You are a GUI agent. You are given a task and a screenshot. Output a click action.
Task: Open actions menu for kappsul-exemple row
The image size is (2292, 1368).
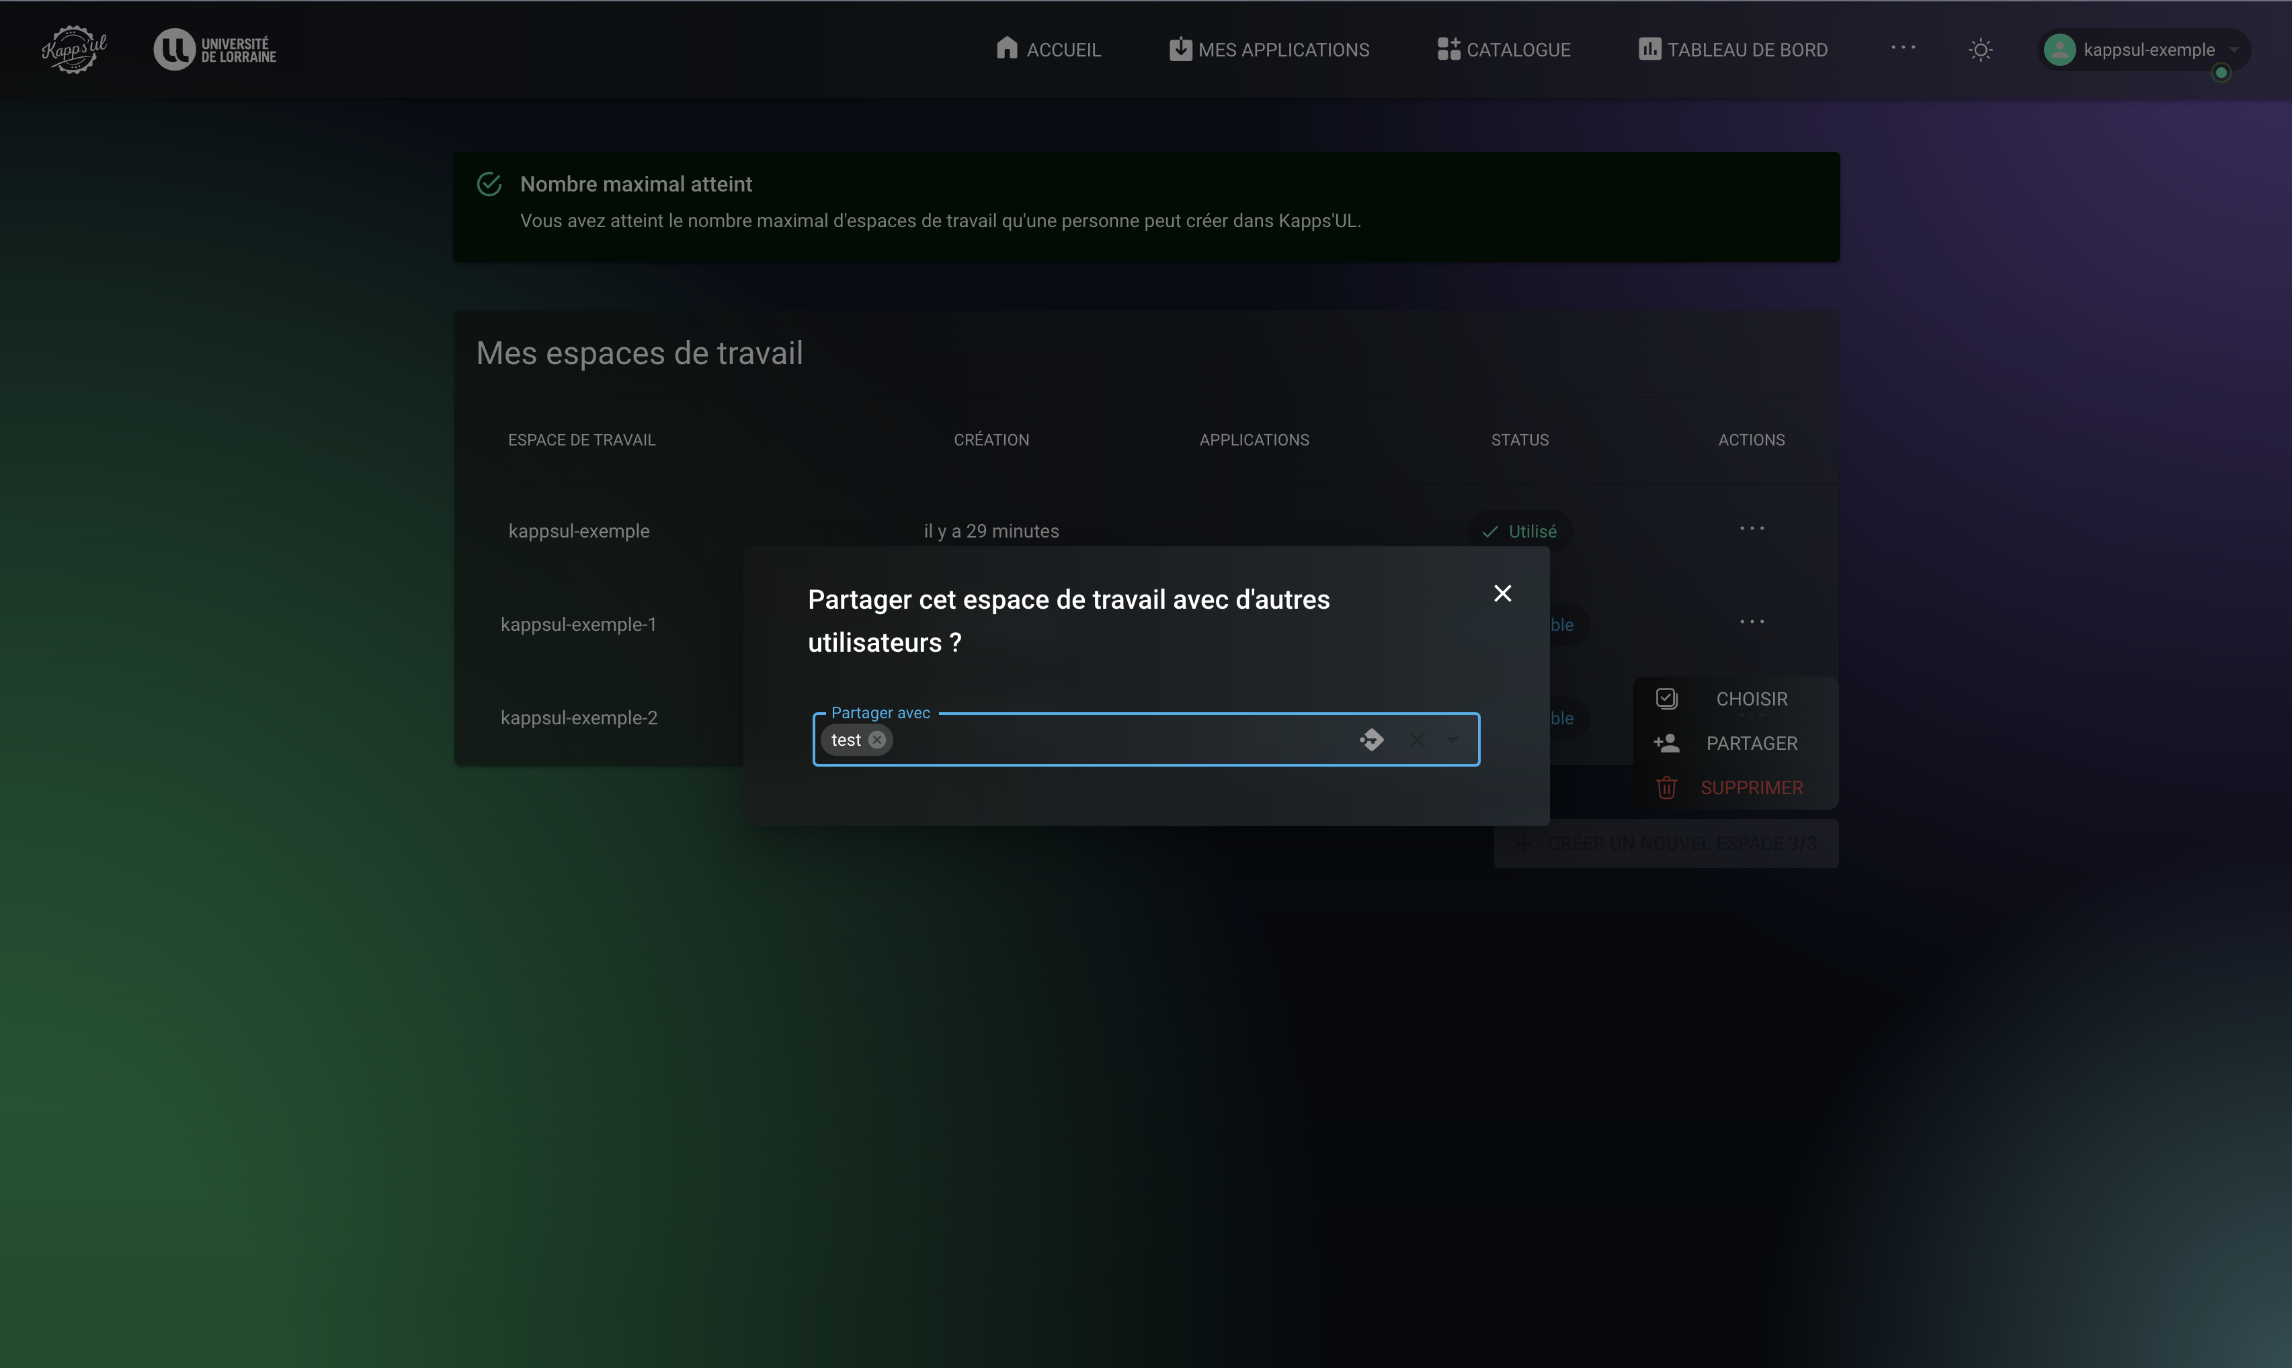[1752, 529]
